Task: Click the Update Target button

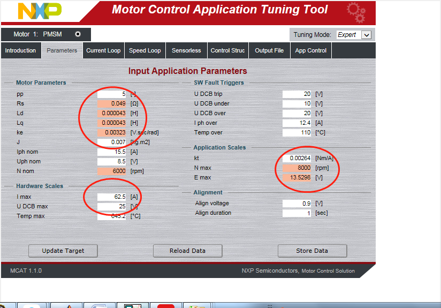Action: coord(63,251)
